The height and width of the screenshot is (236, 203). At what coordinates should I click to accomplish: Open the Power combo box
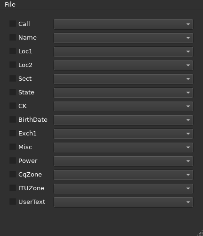pyautogui.click(x=123, y=161)
